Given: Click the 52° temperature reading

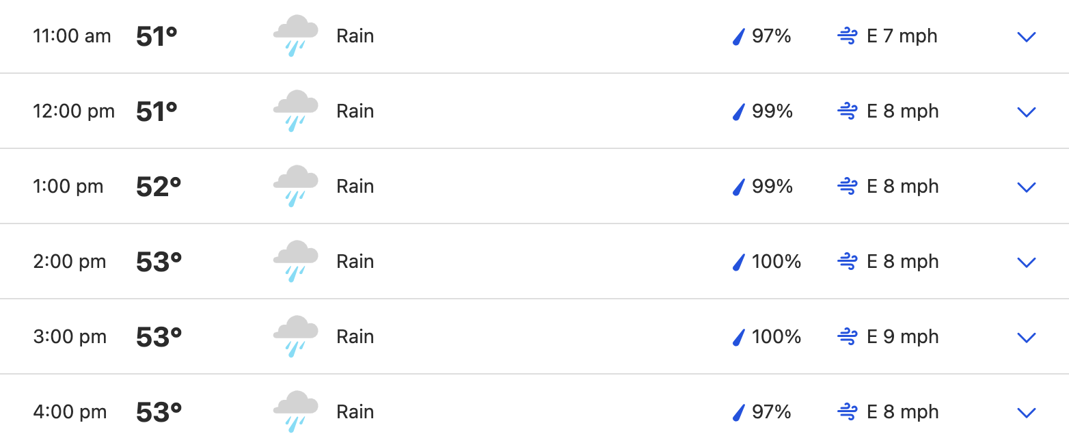Looking at the screenshot, I should point(159,187).
